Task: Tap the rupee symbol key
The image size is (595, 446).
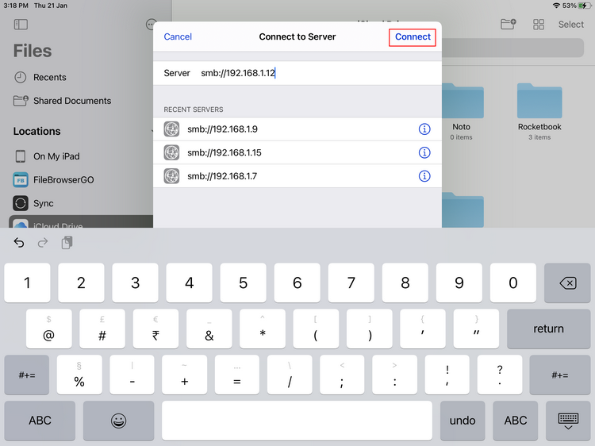Action: (155, 329)
